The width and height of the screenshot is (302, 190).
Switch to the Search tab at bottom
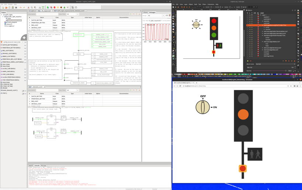pyautogui.click(x=31, y=165)
